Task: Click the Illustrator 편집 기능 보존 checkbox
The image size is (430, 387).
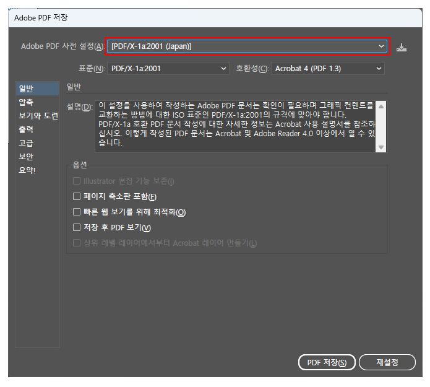Action: tap(77, 181)
